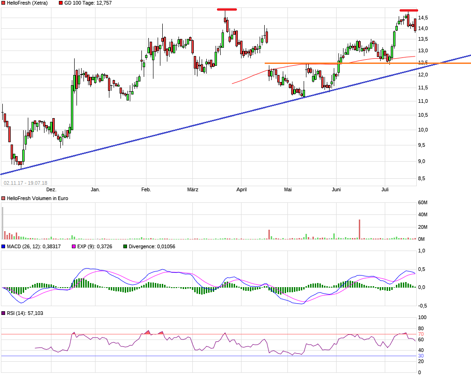Click the blue 30 level label on RSI
The width and height of the screenshot is (471, 377).
tap(421, 356)
